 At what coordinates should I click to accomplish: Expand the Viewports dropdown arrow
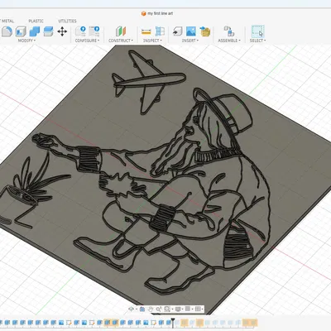click(202, 309)
